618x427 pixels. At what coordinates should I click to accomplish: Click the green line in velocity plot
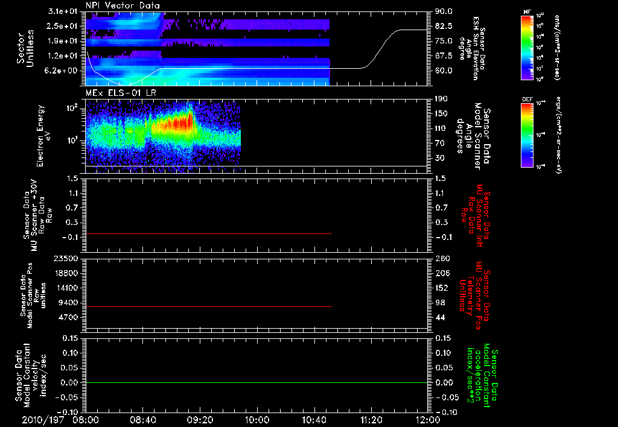(x=256, y=382)
